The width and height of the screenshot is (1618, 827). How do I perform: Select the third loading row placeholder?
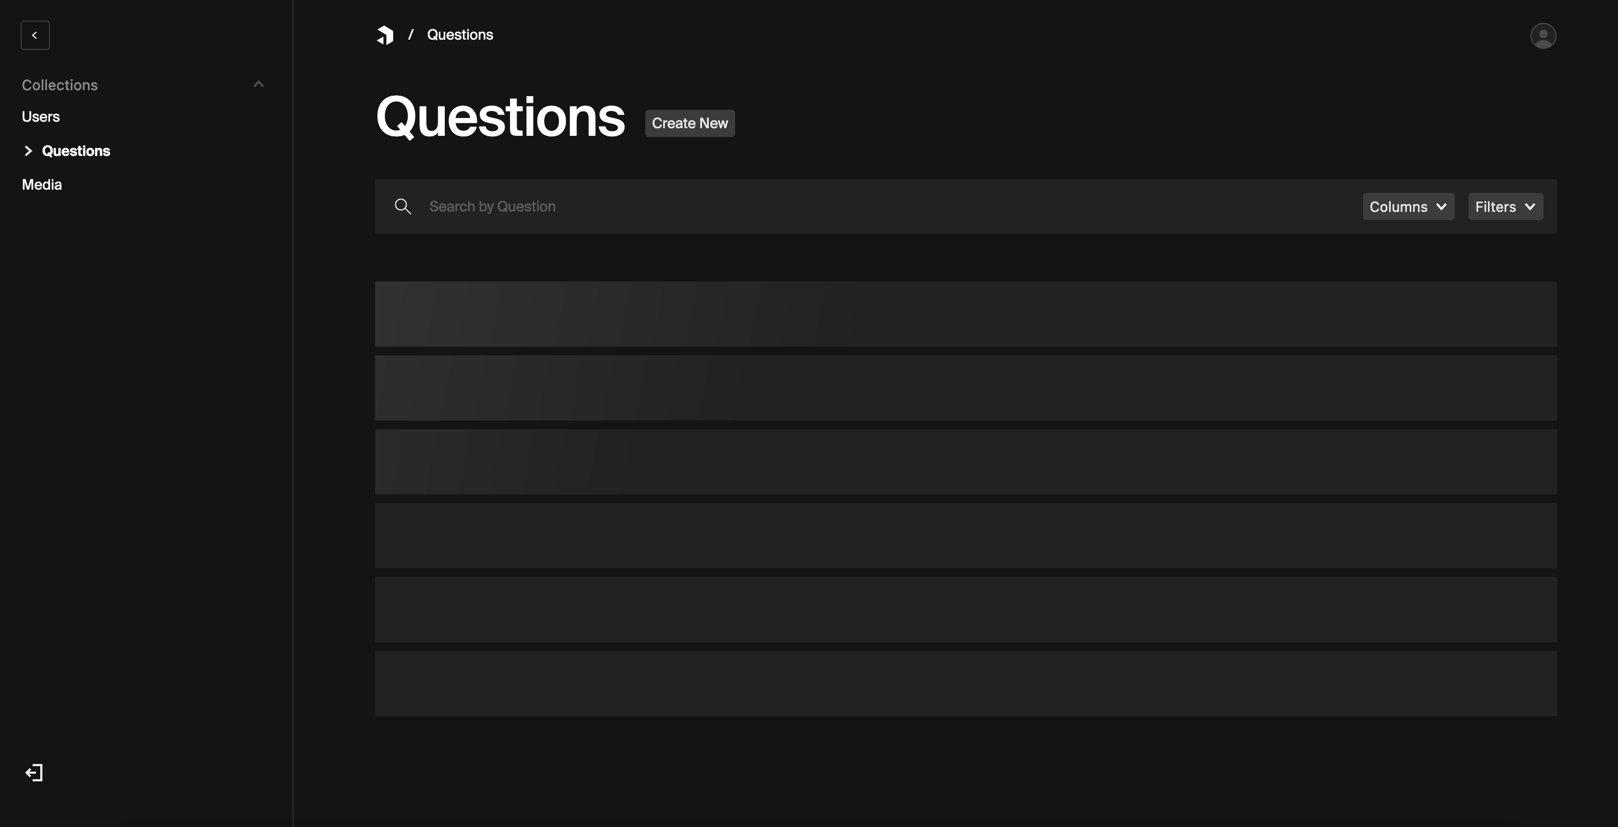pyautogui.click(x=966, y=461)
